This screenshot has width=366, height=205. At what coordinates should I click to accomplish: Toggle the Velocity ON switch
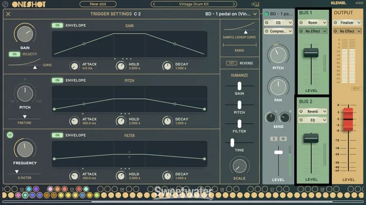click(x=15, y=54)
